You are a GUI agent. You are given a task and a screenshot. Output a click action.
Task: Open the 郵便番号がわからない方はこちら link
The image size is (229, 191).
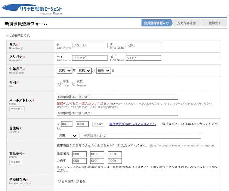coord(132,124)
